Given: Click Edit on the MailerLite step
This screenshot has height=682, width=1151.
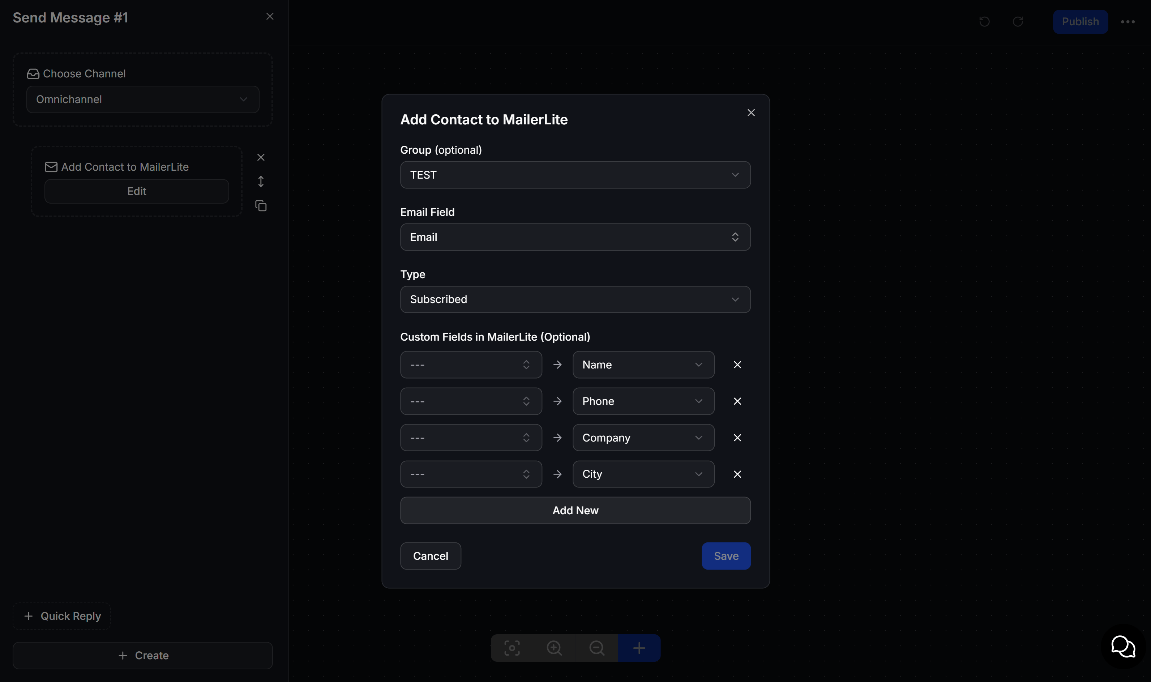Looking at the screenshot, I should click(136, 191).
